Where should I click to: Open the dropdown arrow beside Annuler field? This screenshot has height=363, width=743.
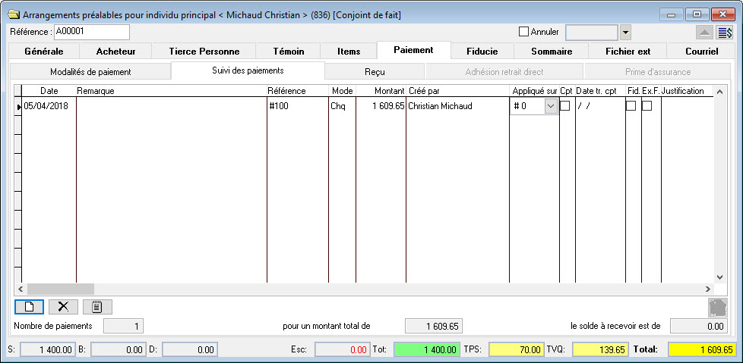tap(626, 33)
